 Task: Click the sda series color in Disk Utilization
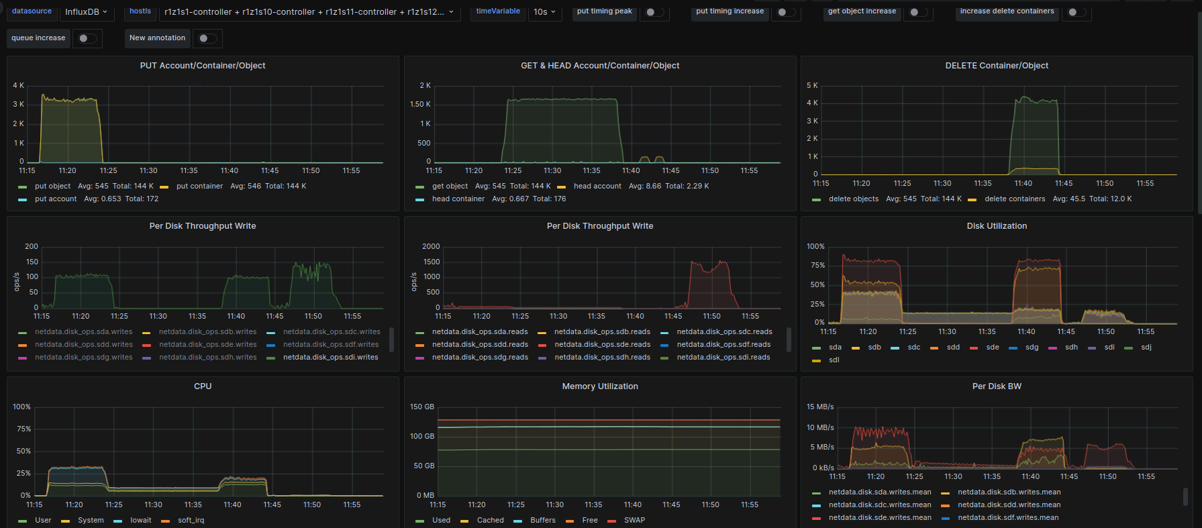[x=816, y=348]
